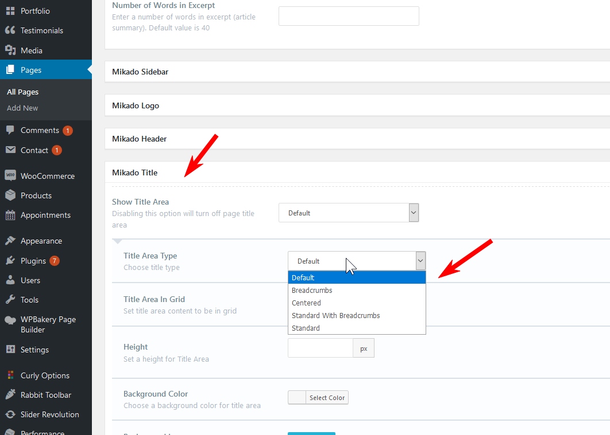
Task: Expand the Mikado Sidebar panel
Action: point(357,72)
